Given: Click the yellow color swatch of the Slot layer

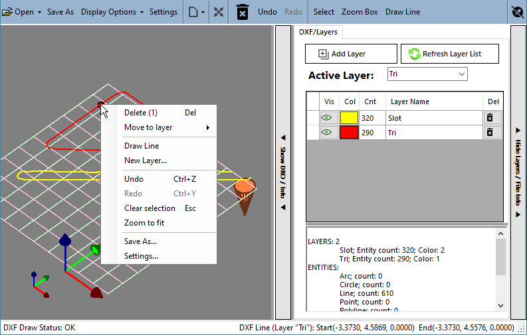Looking at the screenshot, I should click(349, 118).
